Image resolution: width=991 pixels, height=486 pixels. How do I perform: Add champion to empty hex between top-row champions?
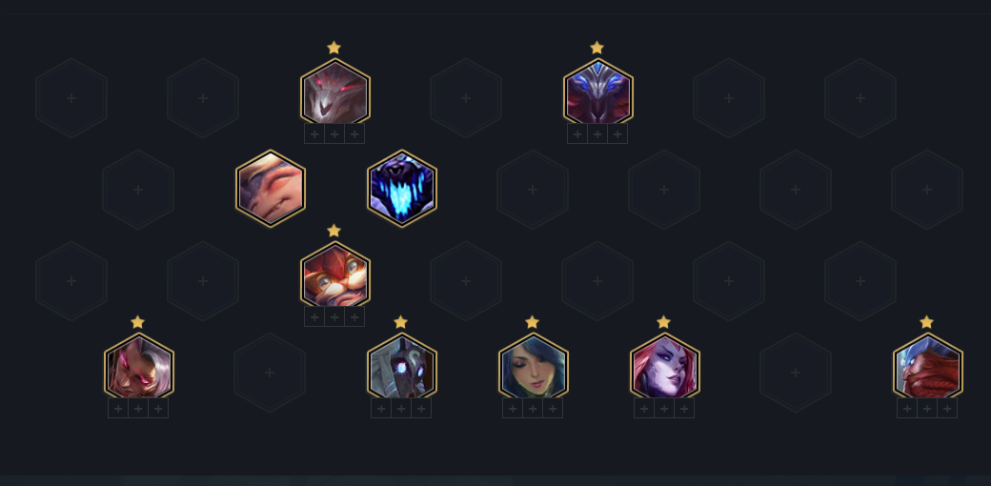tap(466, 98)
